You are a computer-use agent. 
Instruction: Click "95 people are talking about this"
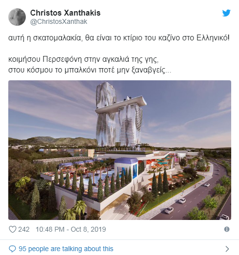66,249
